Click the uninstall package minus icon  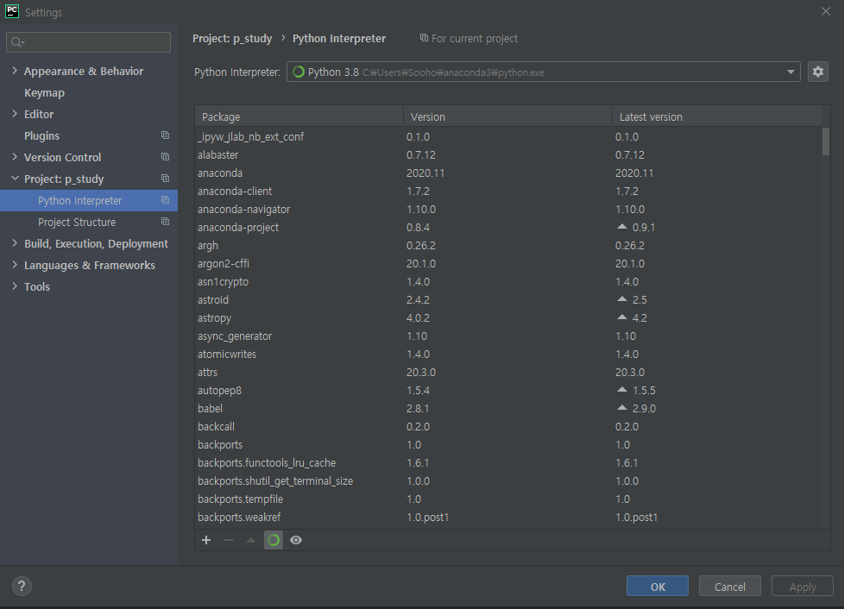coord(229,540)
